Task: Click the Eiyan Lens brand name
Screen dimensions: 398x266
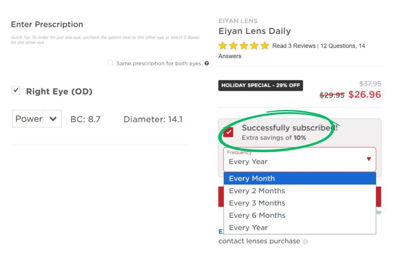Action: [x=238, y=21]
